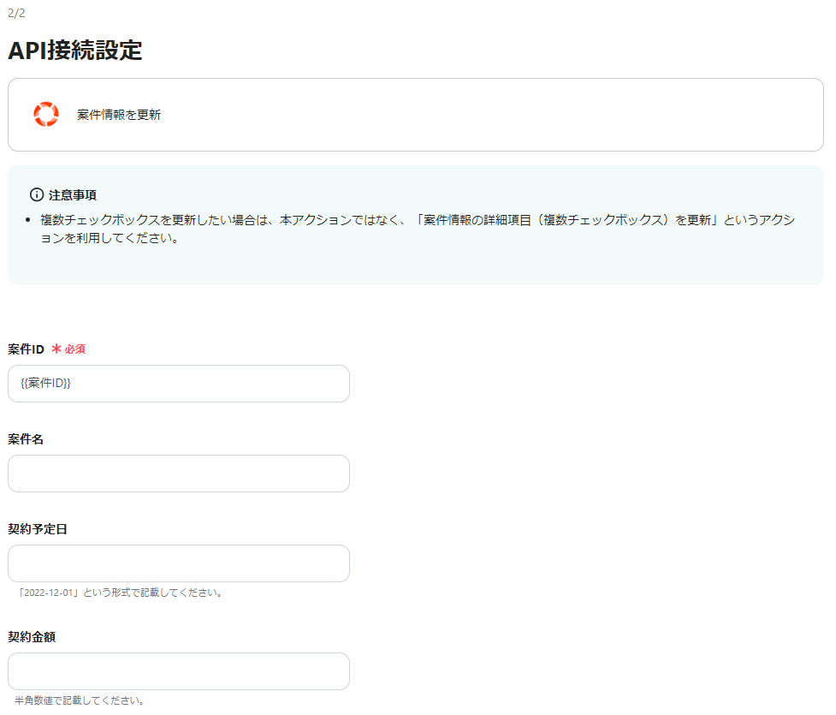Click the orange app icon beside 案件情報を更新

point(47,113)
